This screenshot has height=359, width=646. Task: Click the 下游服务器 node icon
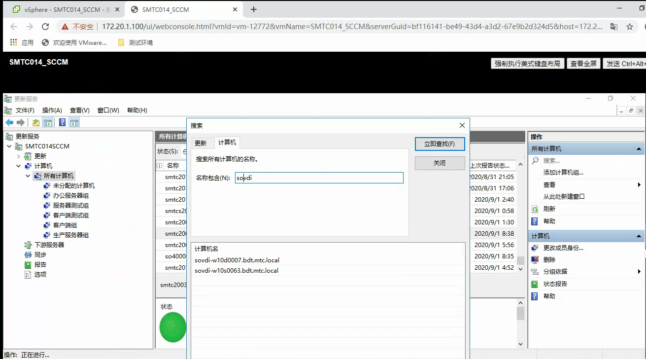pos(28,245)
